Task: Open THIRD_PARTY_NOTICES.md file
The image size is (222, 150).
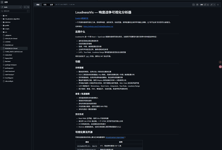Action: point(14,52)
